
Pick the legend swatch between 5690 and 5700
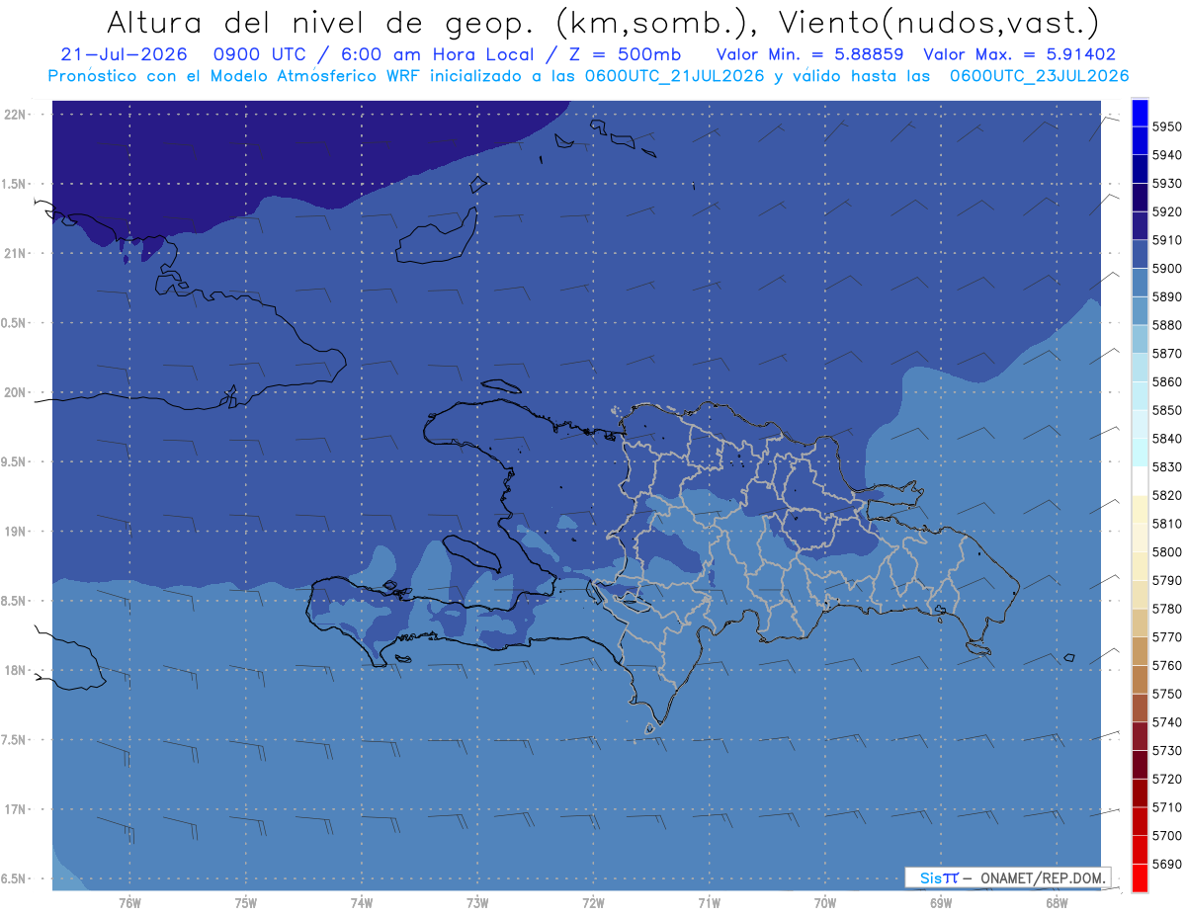[x=1140, y=850]
